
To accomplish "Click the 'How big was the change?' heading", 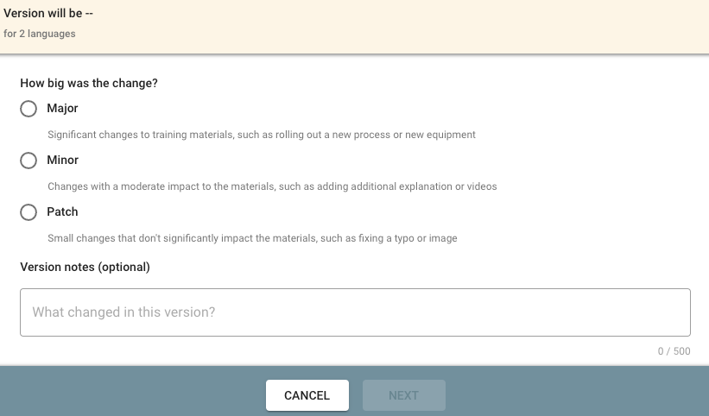I will [x=89, y=83].
